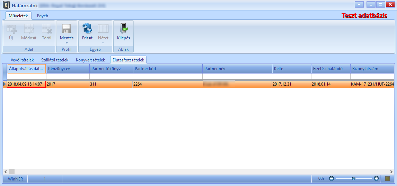Image resolution: width=397 pixels, height=186 pixels.
Task: Open the Vevői tételek tab
Action: [22, 60]
